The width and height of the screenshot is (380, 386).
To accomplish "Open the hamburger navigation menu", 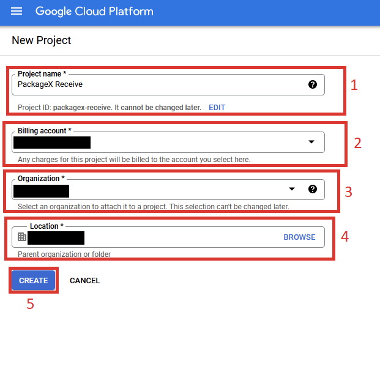I will point(17,12).
